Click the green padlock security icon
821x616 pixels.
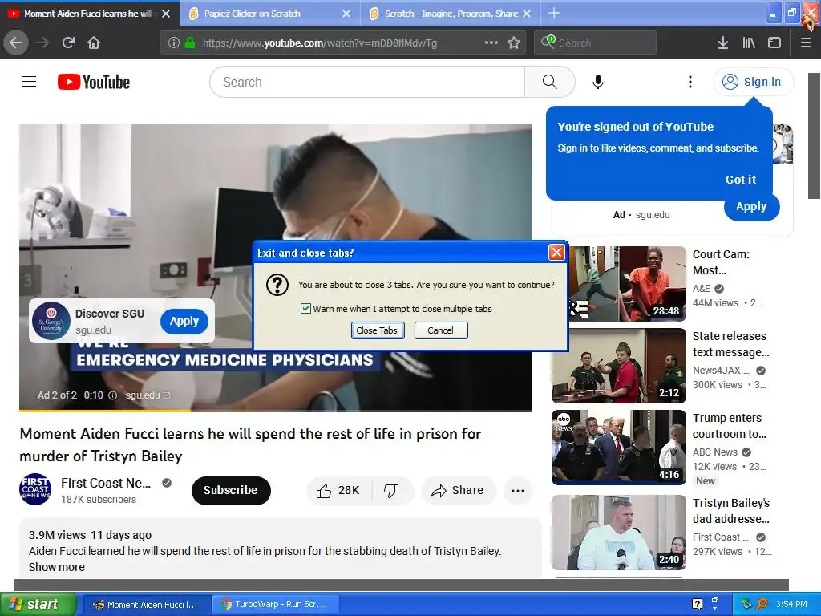pyautogui.click(x=190, y=43)
